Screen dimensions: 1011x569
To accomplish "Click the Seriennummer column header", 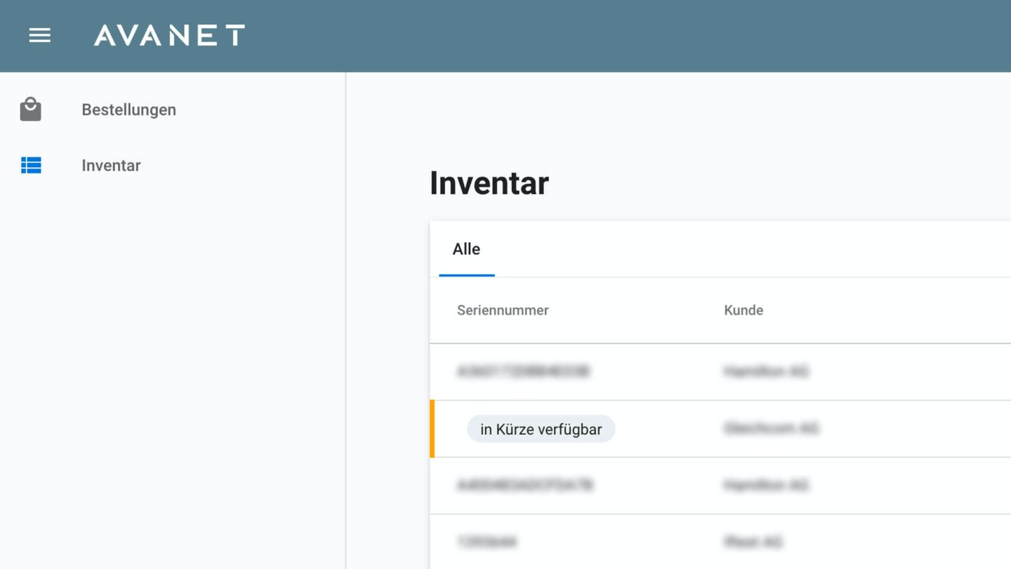I will (x=503, y=310).
